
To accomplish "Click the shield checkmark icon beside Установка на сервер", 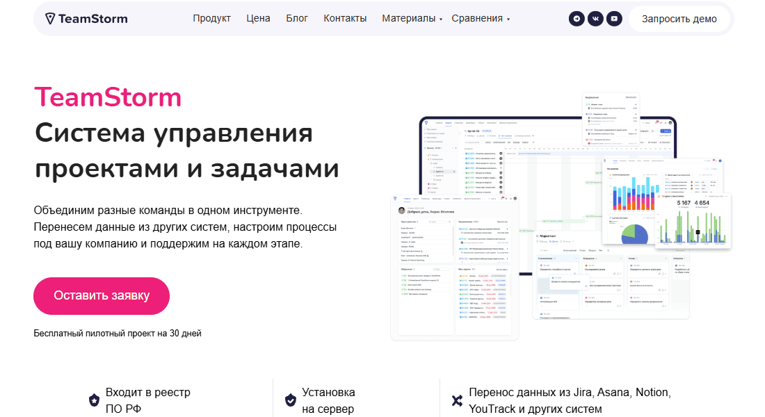I will click(x=290, y=400).
